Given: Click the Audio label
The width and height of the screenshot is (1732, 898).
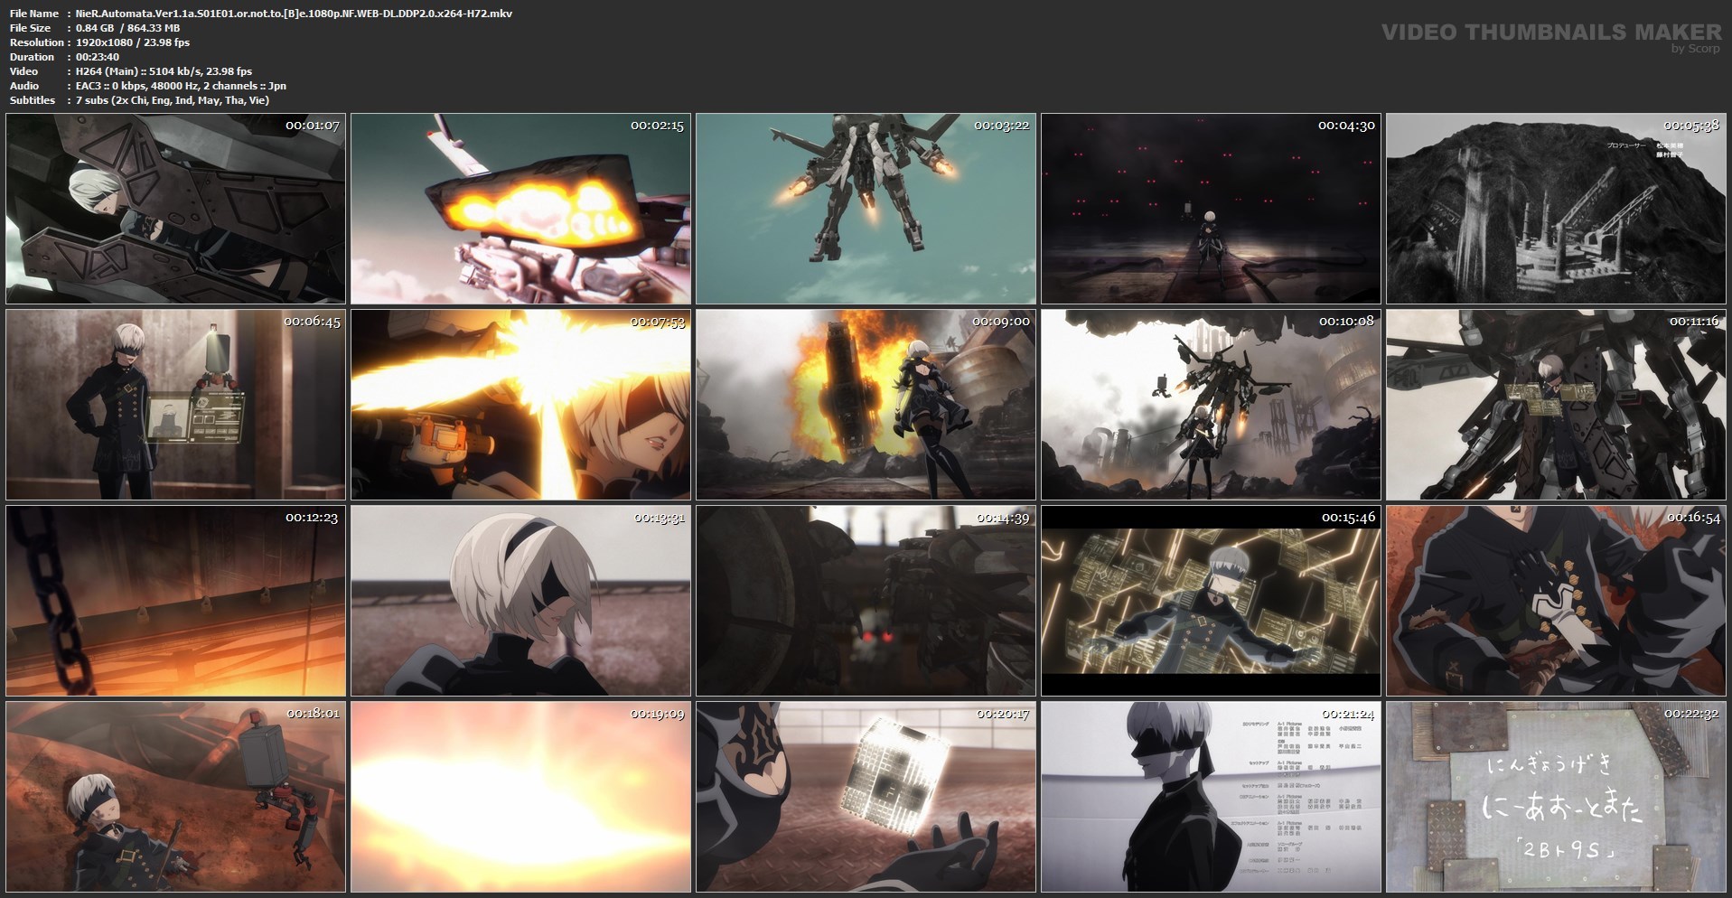Looking at the screenshot, I should pos(24,86).
